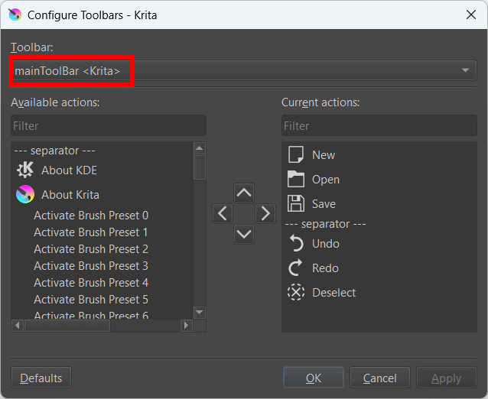Click the Available actions filter field
This screenshot has width=488, height=399.
tap(109, 125)
